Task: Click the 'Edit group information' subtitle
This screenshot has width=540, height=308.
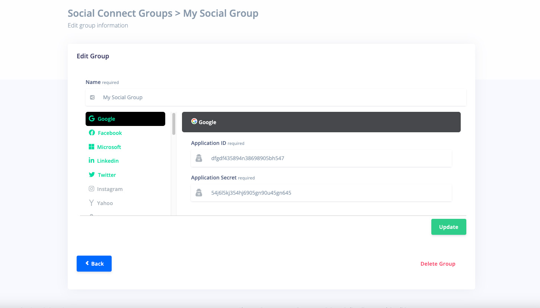Action: point(98,25)
